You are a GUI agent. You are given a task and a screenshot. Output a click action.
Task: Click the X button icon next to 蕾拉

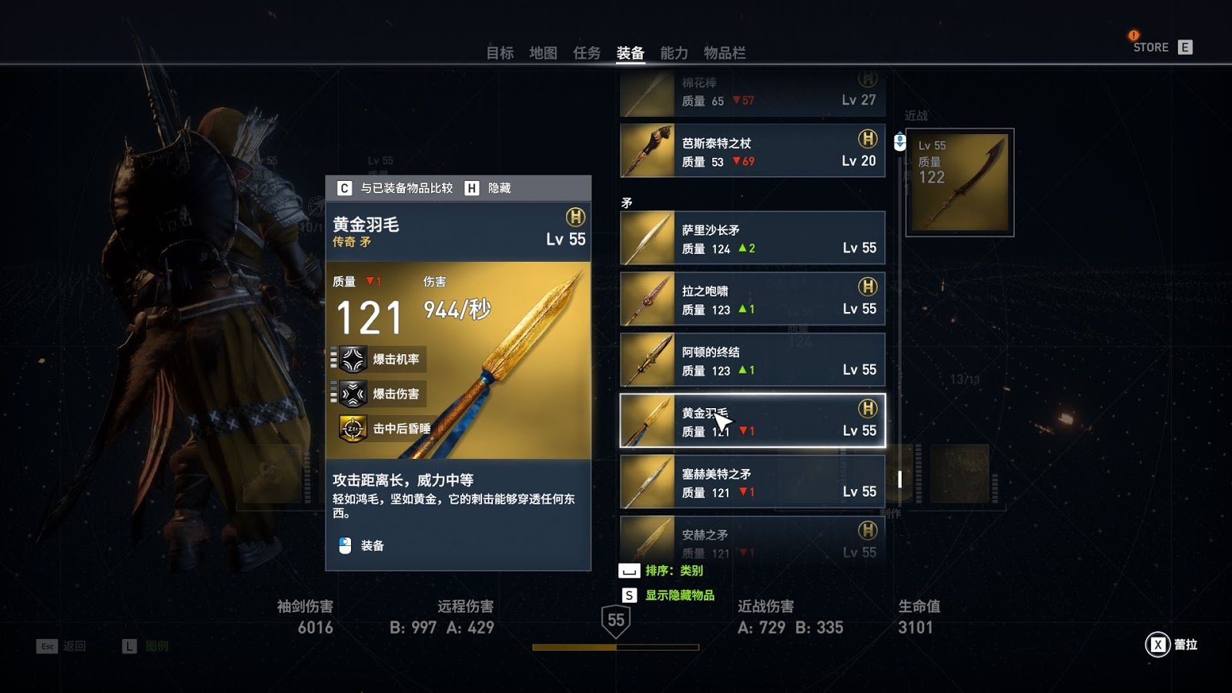(1157, 644)
